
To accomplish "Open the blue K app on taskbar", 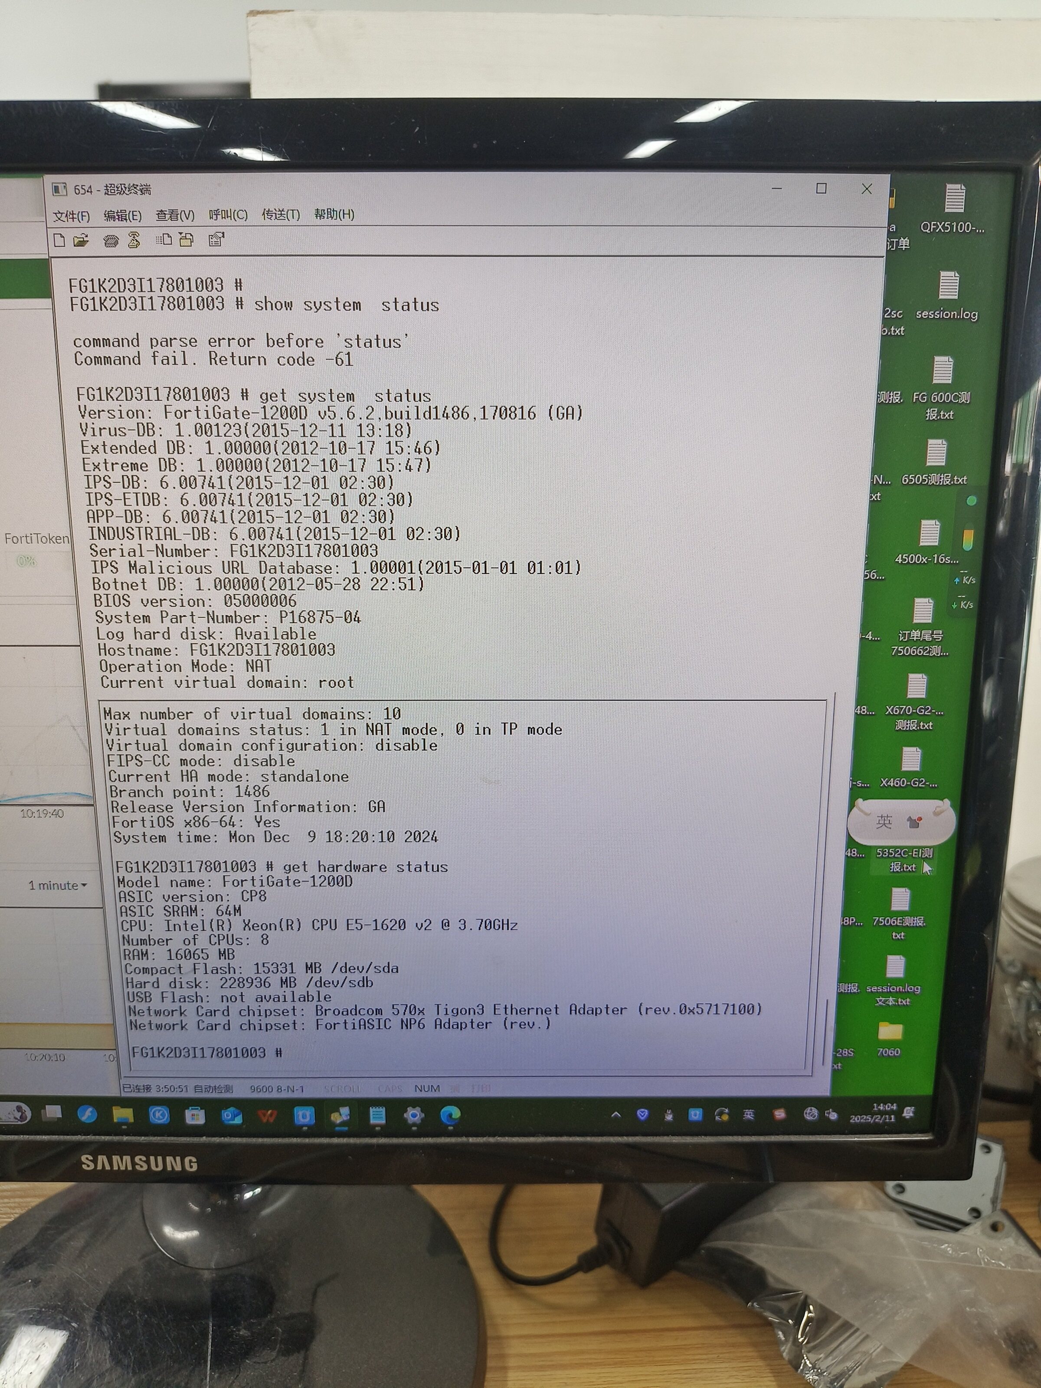I will 159,1115.
